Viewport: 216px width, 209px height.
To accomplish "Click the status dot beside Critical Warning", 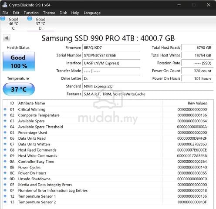I will click(x=5, y=109).
